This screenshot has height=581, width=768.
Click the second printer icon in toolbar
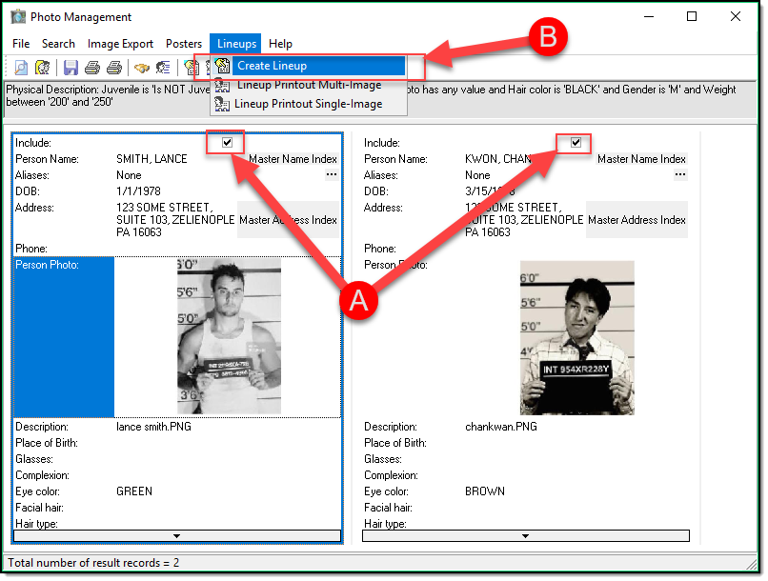(x=114, y=68)
